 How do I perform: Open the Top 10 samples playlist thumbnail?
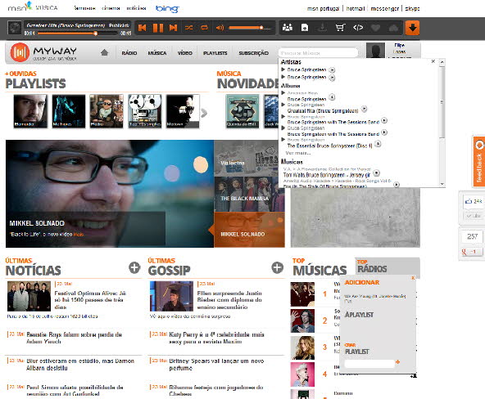pos(145,111)
